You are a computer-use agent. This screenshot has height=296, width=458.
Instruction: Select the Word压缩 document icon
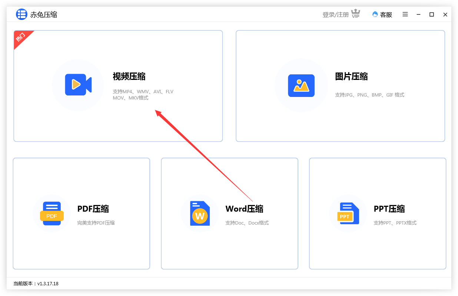200,213
